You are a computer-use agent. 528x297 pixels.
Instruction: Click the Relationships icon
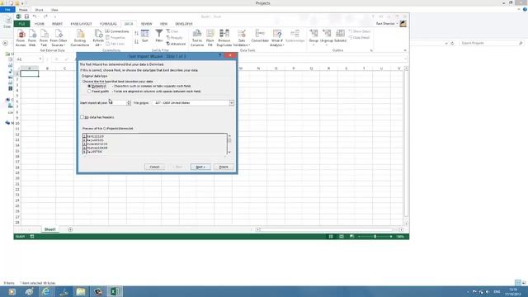[x=295, y=35]
